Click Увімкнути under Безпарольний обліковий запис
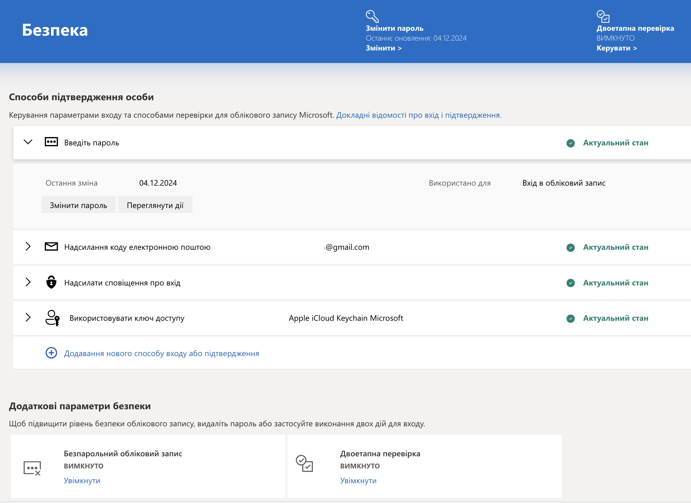Image resolution: width=691 pixels, height=503 pixels. (82, 481)
